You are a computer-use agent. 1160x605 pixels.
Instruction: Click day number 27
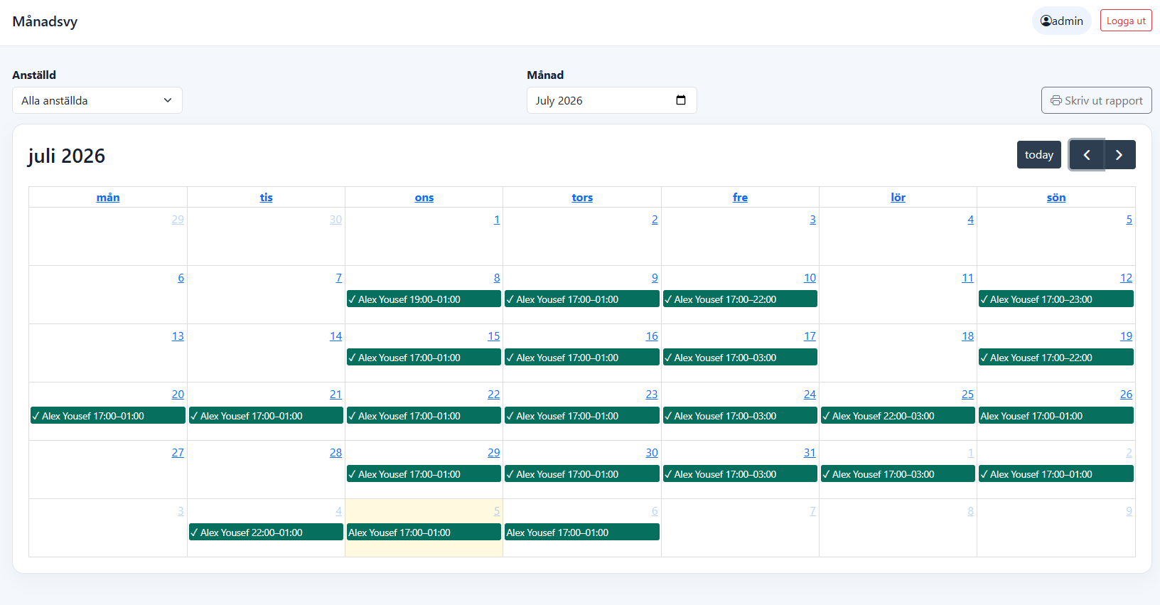(178, 453)
